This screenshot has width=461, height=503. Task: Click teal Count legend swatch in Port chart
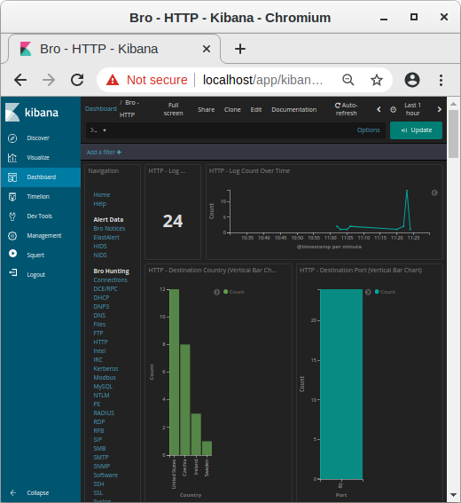(x=377, y=292)
